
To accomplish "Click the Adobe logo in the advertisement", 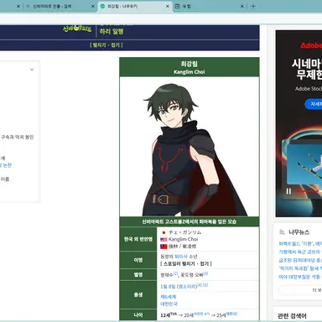I will [x=311, y=45].
